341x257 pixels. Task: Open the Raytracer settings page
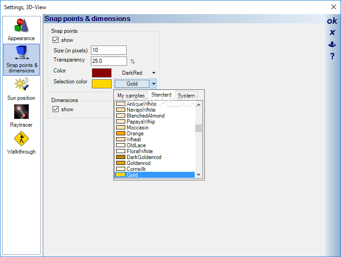(21, 116)
